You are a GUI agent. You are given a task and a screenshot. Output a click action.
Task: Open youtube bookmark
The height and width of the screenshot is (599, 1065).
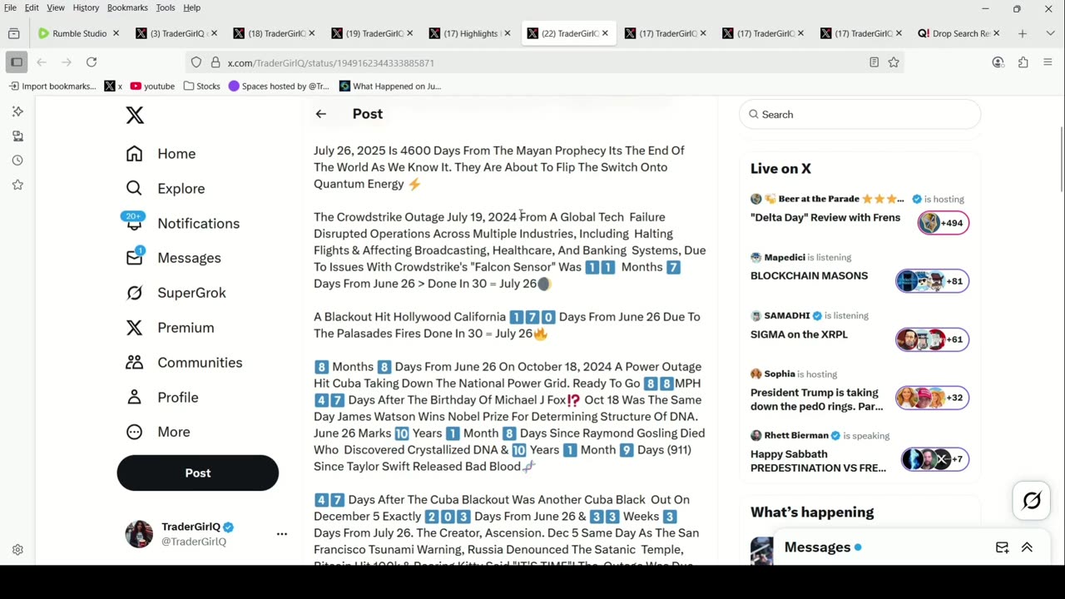point(152,86)
